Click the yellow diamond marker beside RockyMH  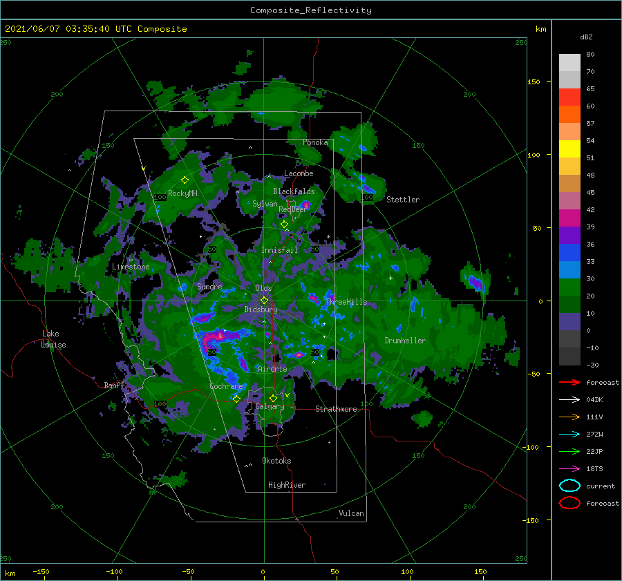[185, 180]
